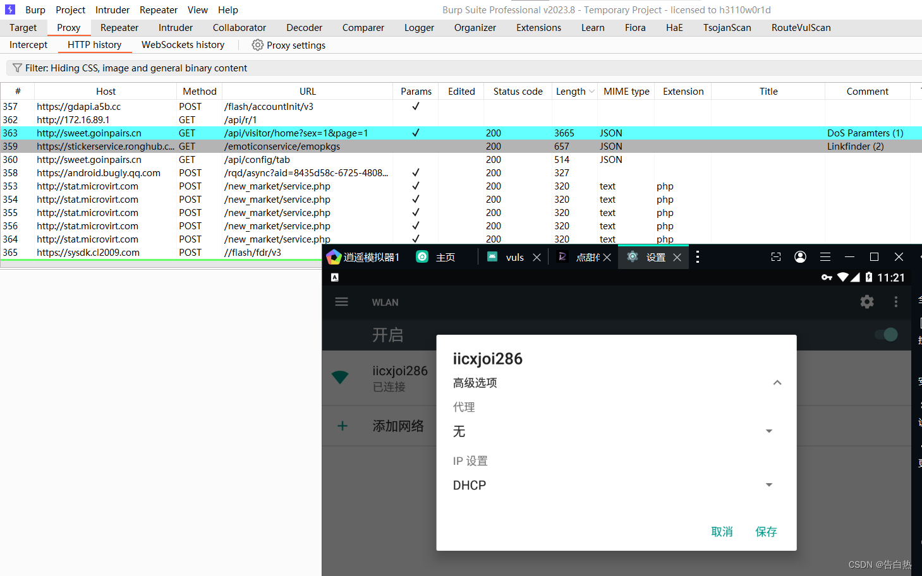The height and width of the screenshot is (576, 922).
Task: Click the VPN key status icon
Action: pos(827,277)
